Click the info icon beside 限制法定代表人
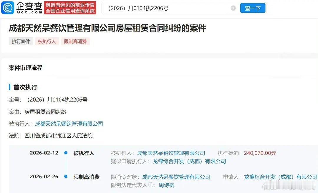Screen dimensions: 318x193 (x=151, y=185)
